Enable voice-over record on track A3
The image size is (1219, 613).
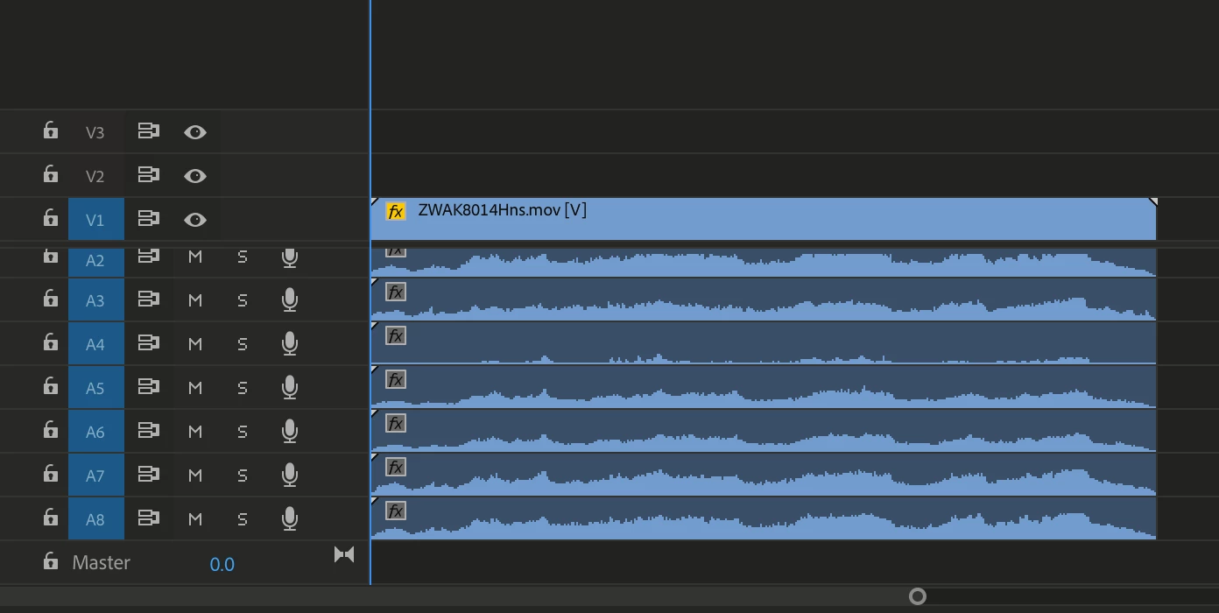click(x=290, y=300)
